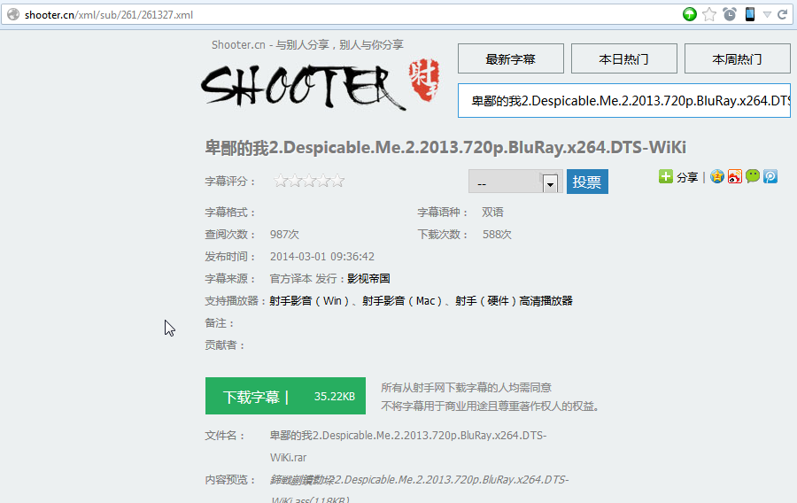
Task: Open the vote rating dropdown
Action: click(515, 182)
